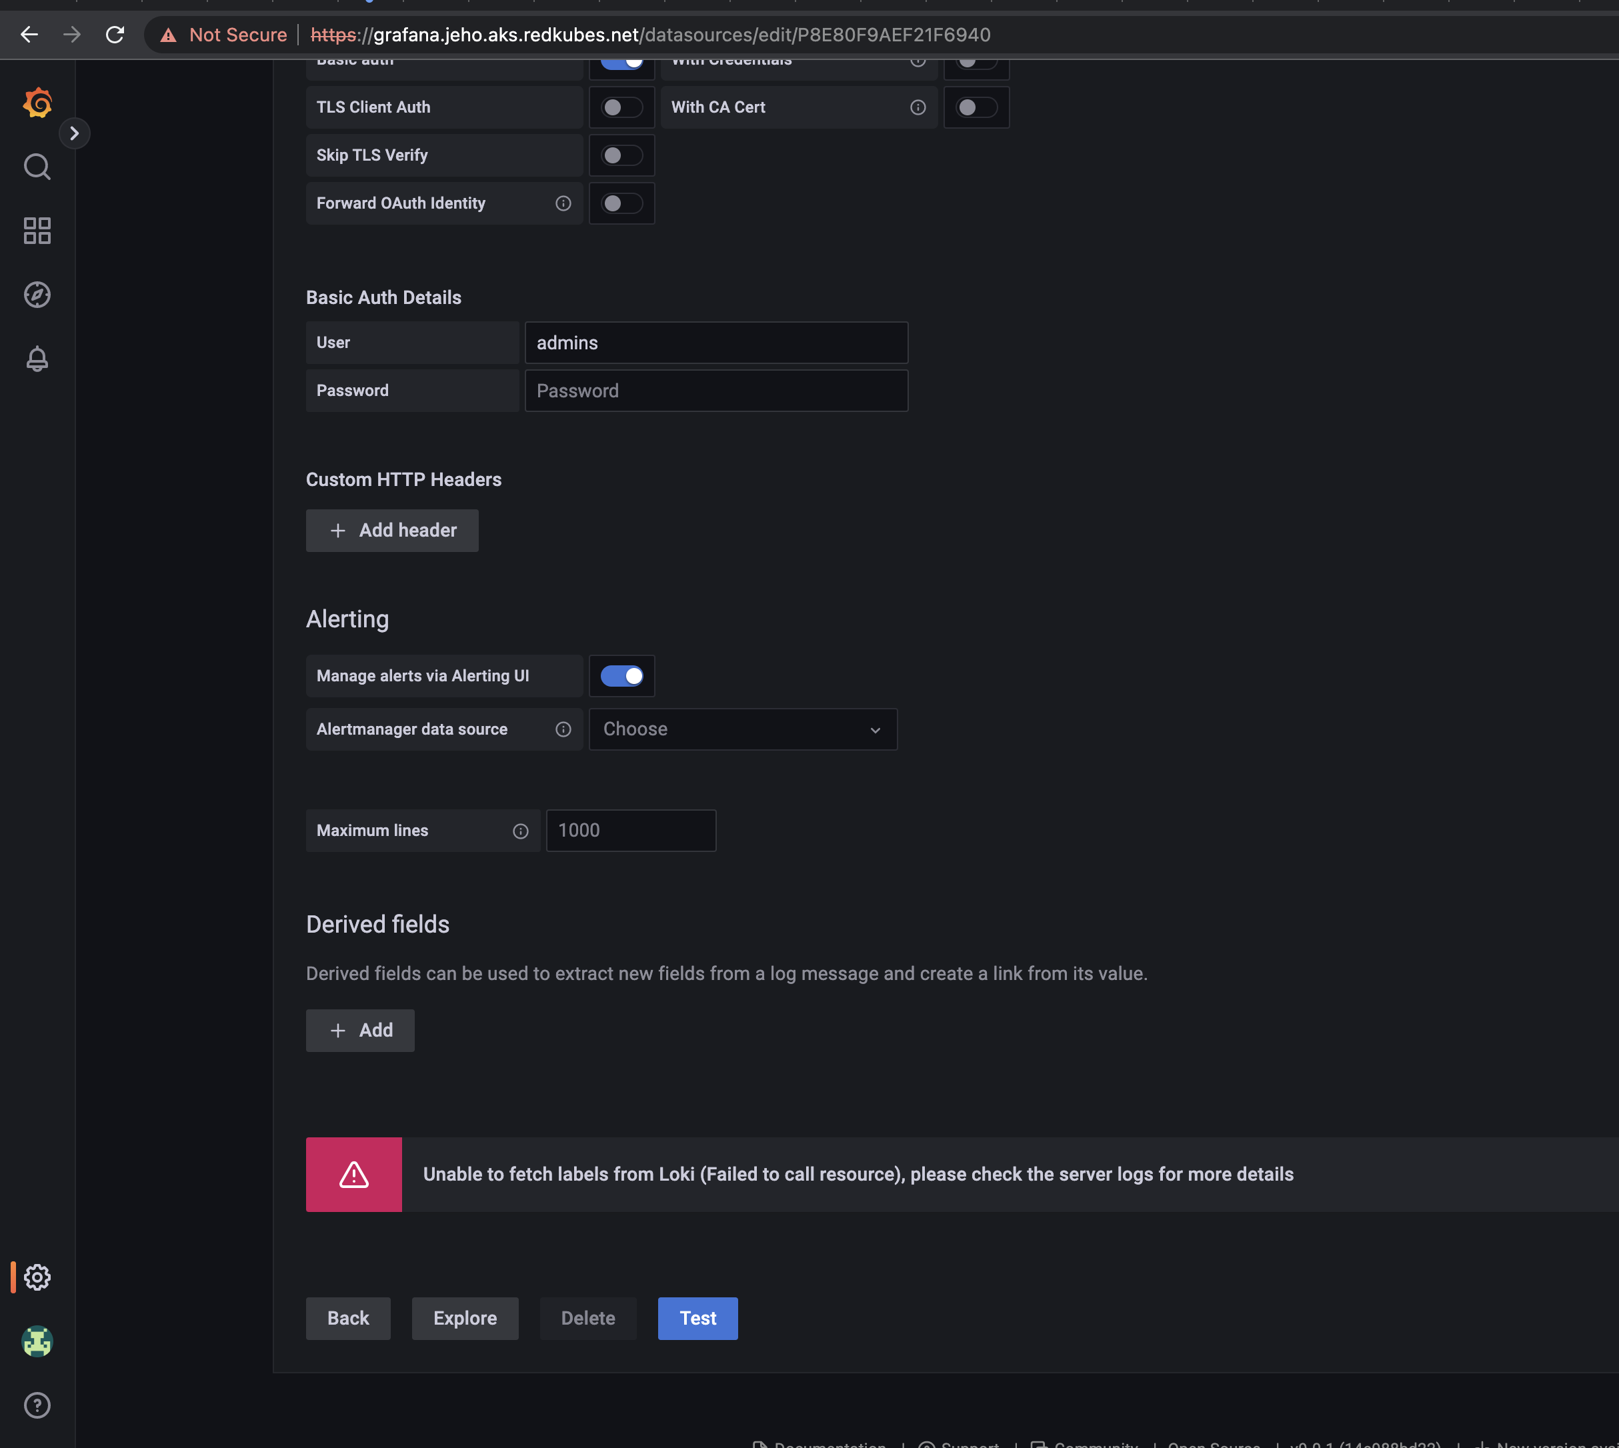1619x1448 pixels.
Task: Disable Manage alerts via Alerting UI
Action: pos(622,676)
